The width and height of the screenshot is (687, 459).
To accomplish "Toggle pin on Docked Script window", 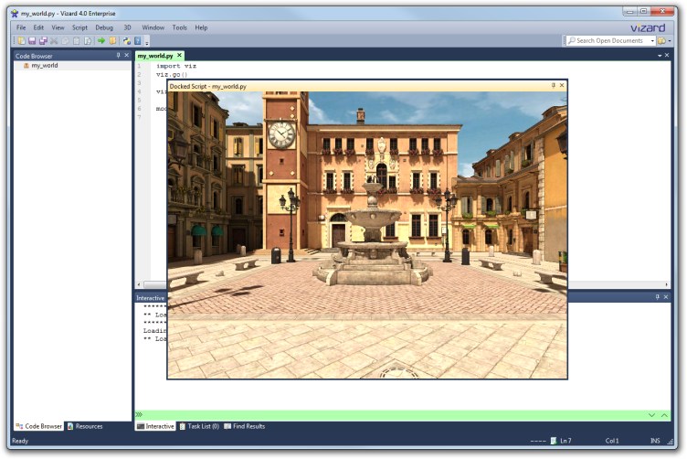I will 553,86.
